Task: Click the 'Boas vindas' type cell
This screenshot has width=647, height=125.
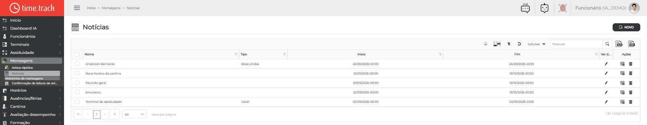Action: (x=250, y=64)
